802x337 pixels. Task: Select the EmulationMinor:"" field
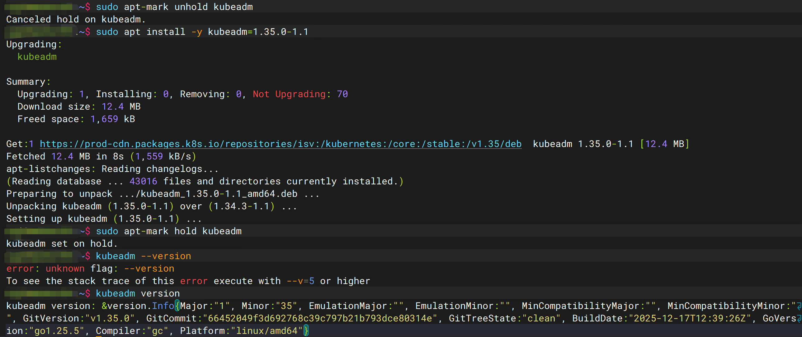click(463, 306)
